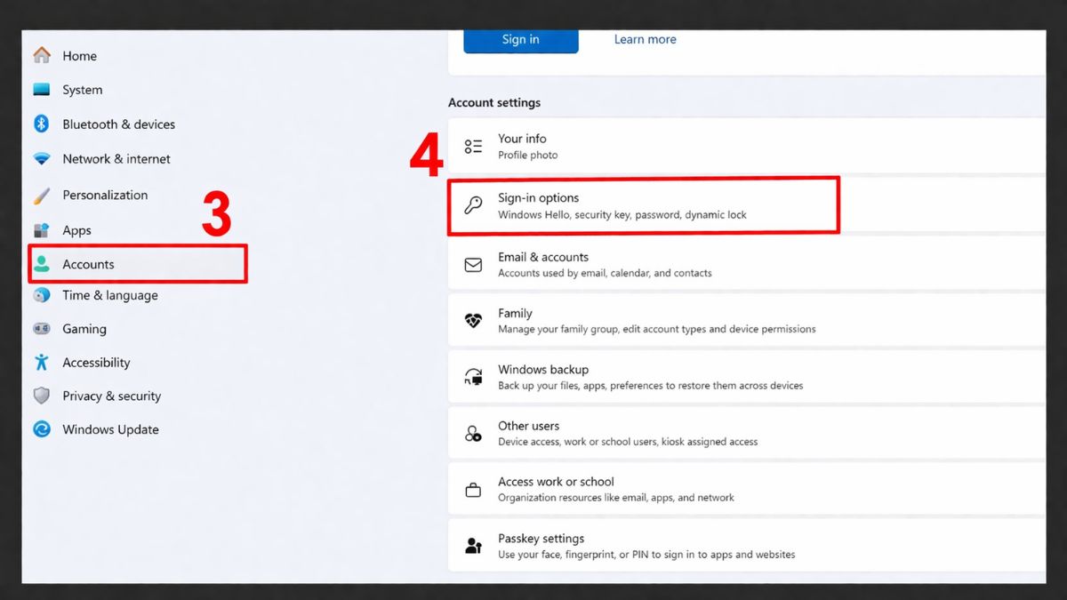Image resolution: width=1067 pixels, height=600 pixels.
Task: Open the Learn more link
Action: pos(645,39)
